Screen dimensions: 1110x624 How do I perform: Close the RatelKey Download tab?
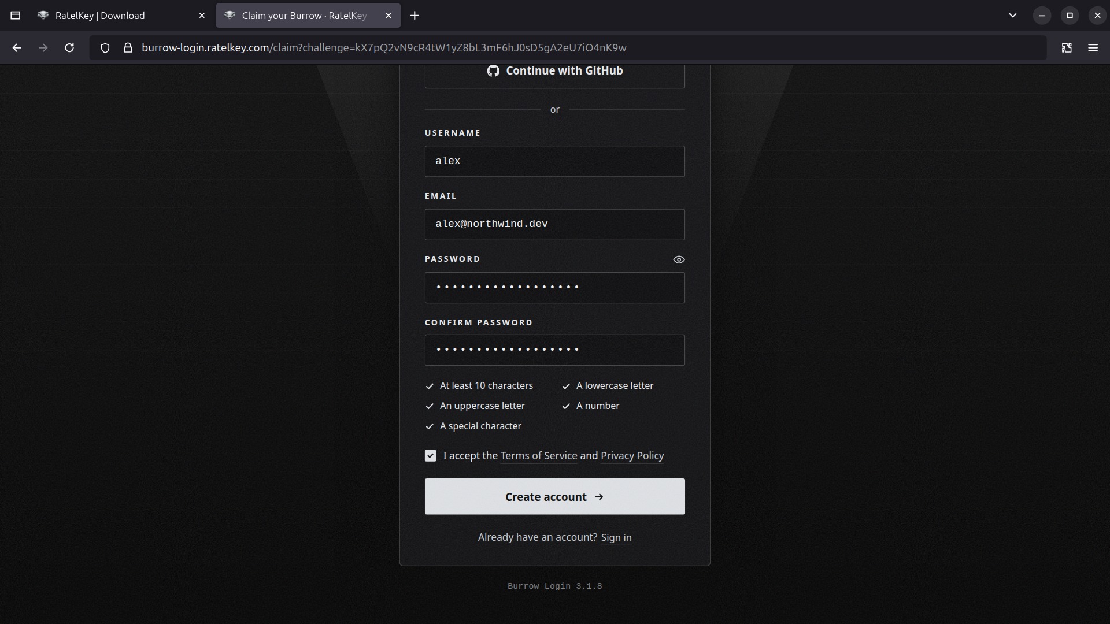[202, 16]
